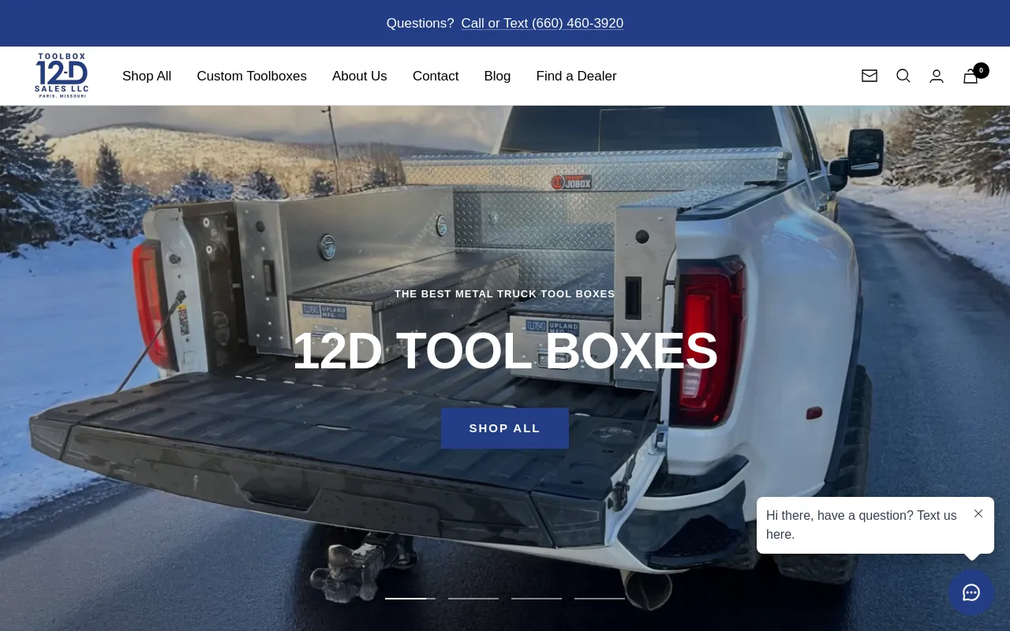Image resolution: width=1010 pixels, height=631 pixels.
Task: Navigate to the Contact page
Action: (x=436, y=77)
